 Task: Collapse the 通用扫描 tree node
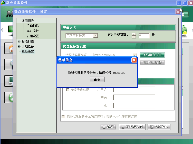(19, 21)
